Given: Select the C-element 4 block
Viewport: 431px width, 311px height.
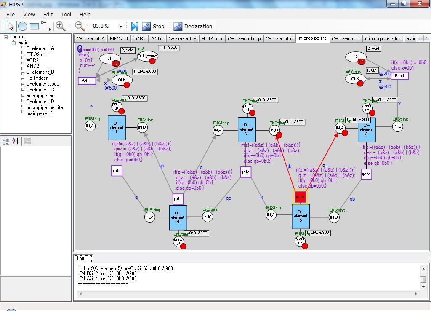Looking at the screenshot, I should coord(178,217).
